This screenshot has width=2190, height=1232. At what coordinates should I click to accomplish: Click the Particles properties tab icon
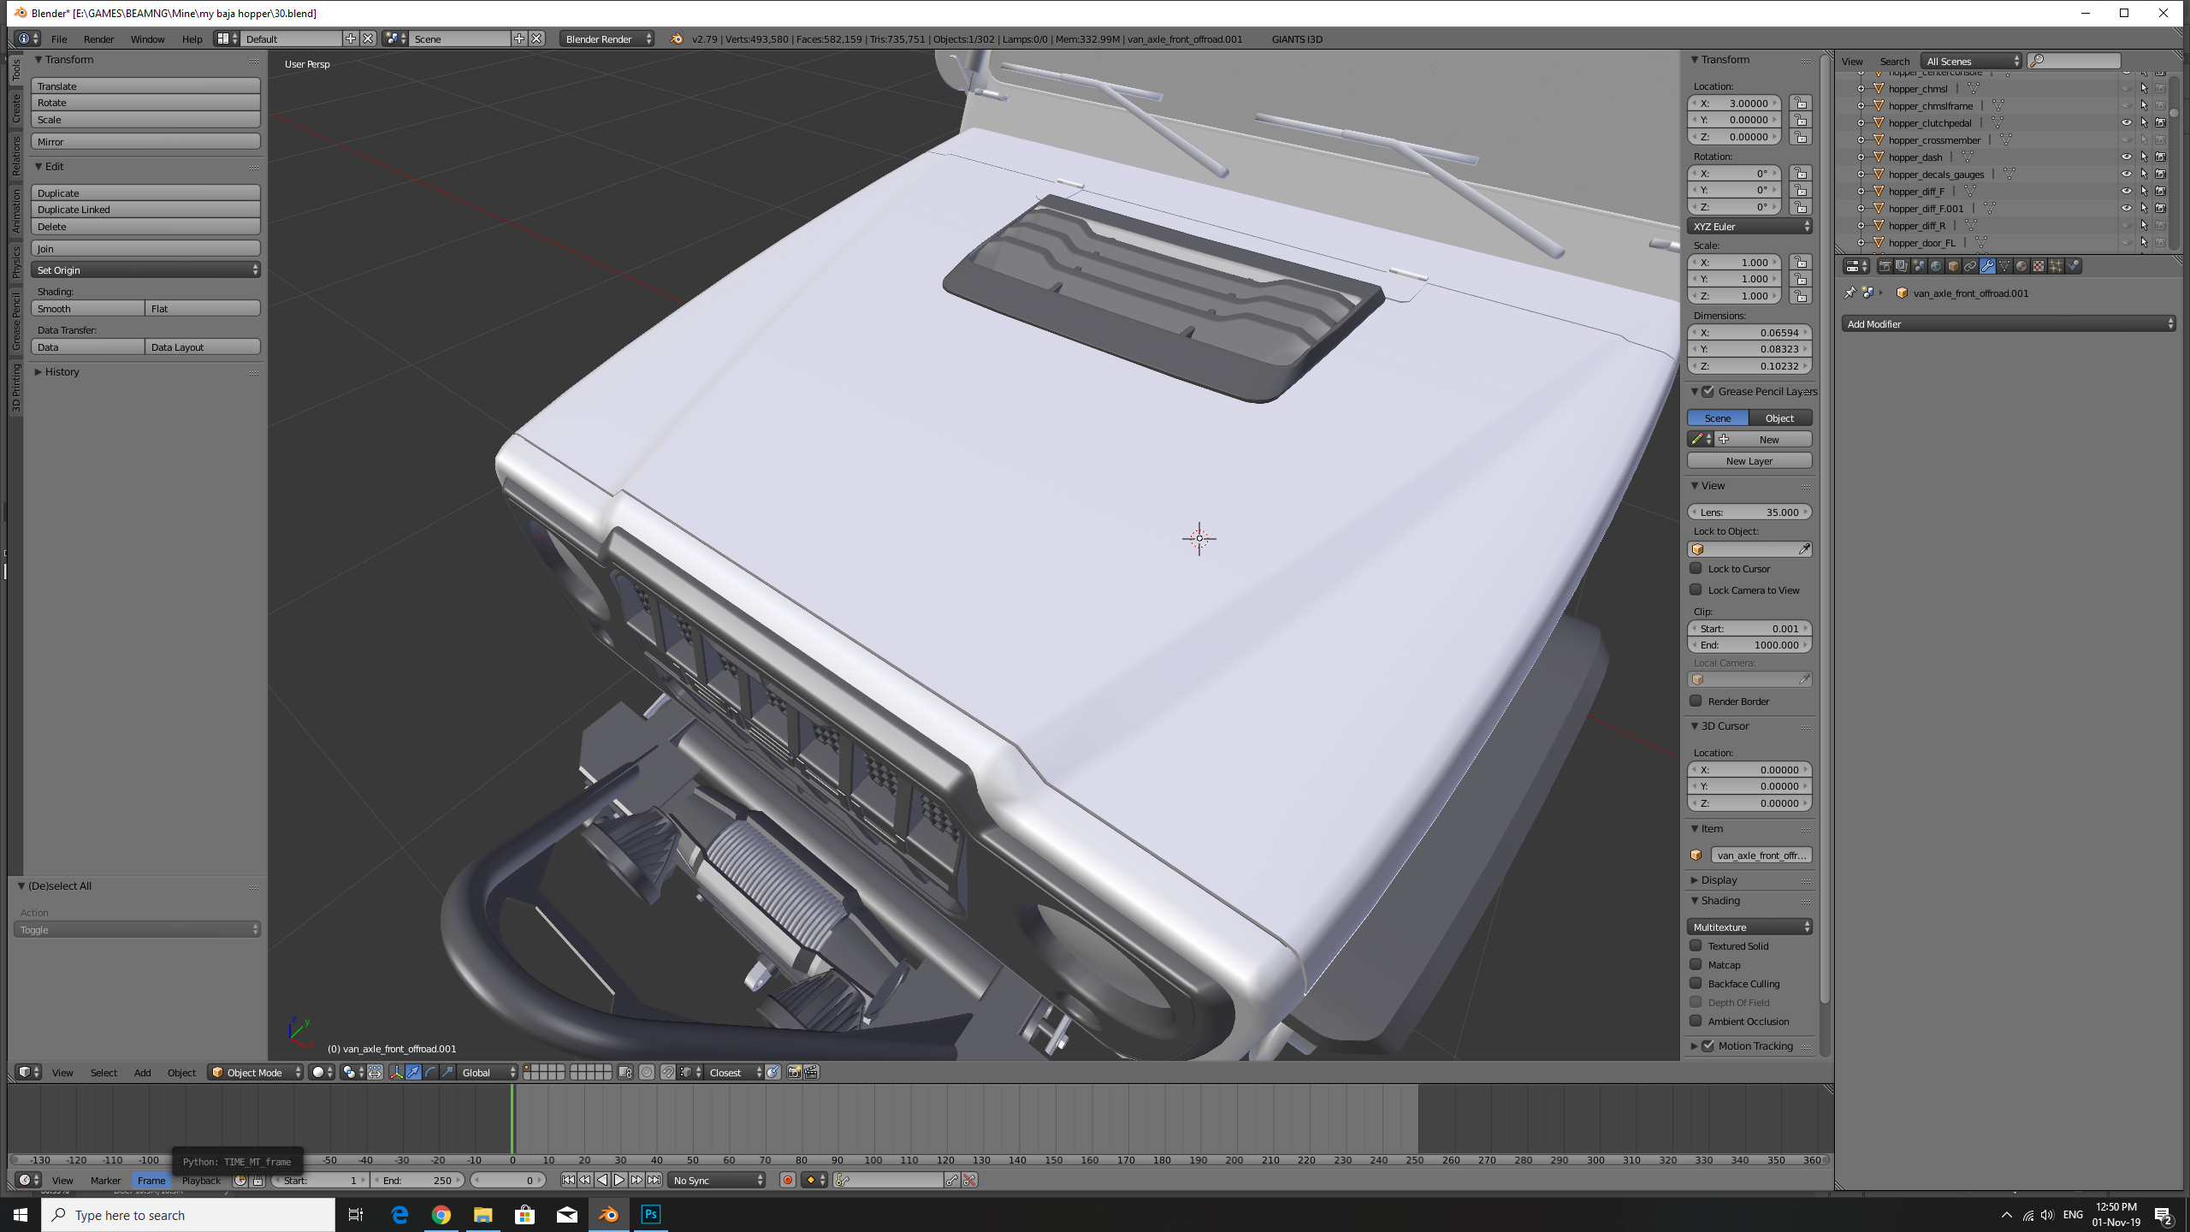2056,266
